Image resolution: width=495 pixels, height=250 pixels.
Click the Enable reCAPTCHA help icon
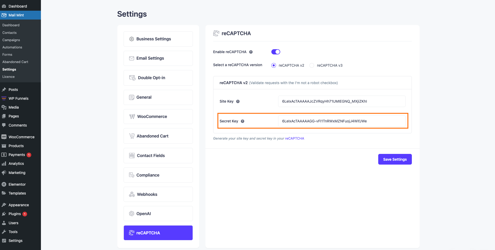coord(251,52)
